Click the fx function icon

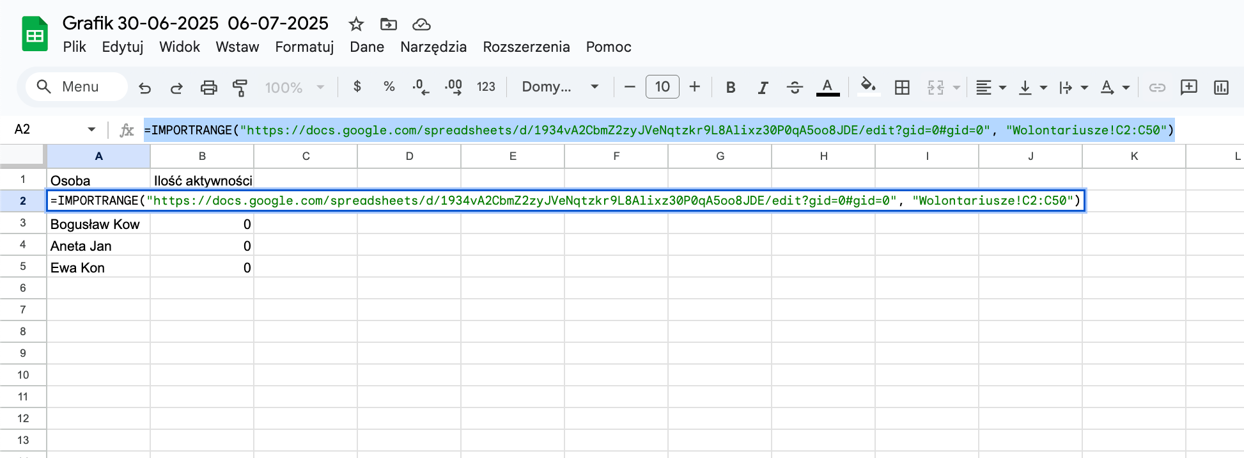pyautogui.click(x=127, y=130)
